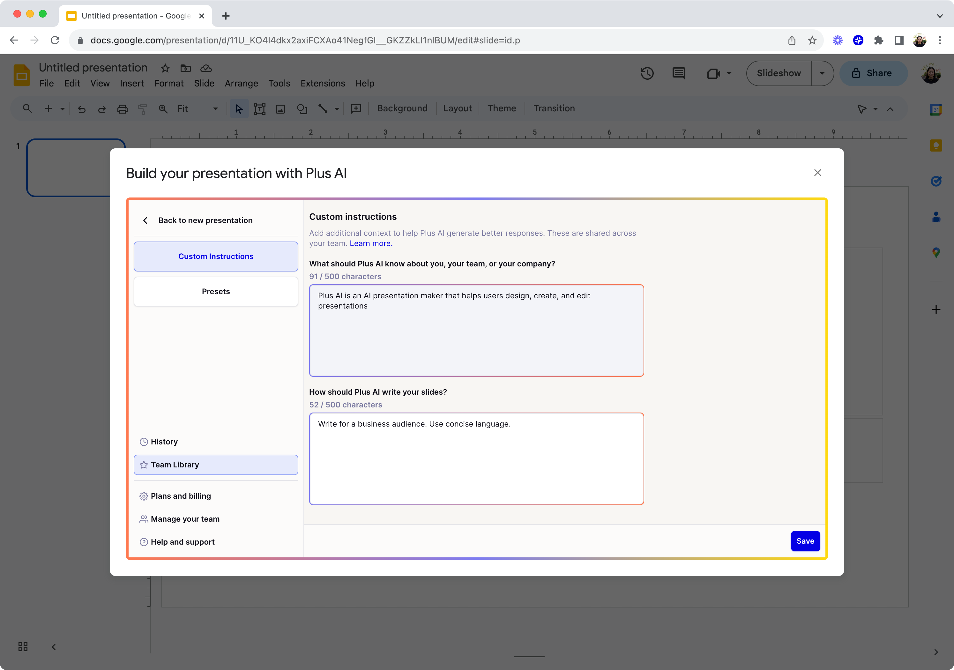Open the Theme panel
Image resolution: width=954 pixels, height=670 pixels.
click(502, 108)
